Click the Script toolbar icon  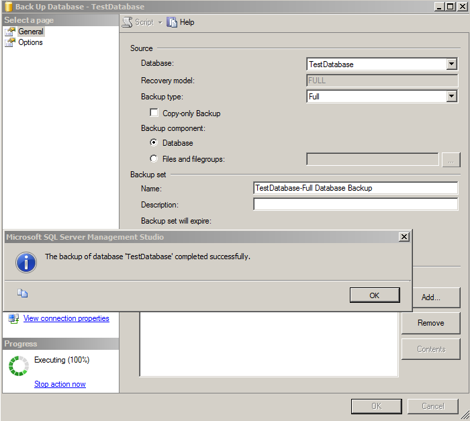pos(127,22)
